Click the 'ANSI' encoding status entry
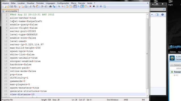Image resolution: width=181 pixels, height=101 pixels. (126, 100)
